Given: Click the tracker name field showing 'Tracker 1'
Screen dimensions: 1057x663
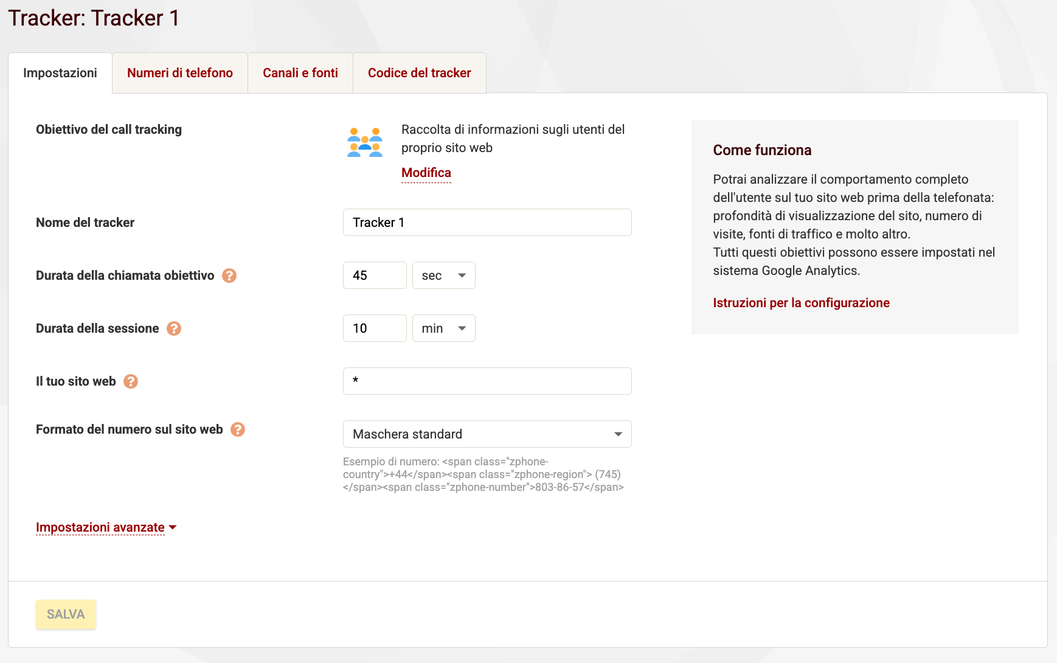Looking at the screenshot, I should click(487, 222).
